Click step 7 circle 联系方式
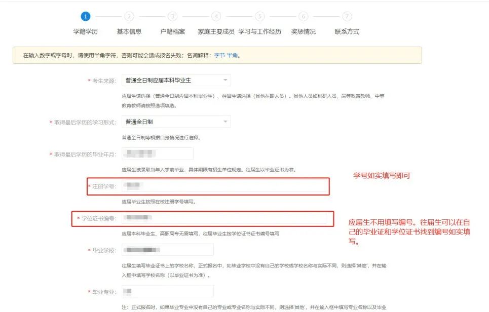The width and height of the screenshot is (489, 312). (x=347, y=16)
